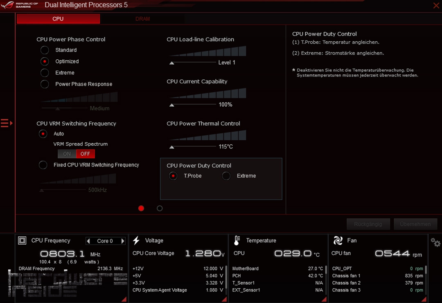Viewport: 442px width, 303px height.
Task: Click the CPU_OPT fan row
Action: tap(378, 269)
